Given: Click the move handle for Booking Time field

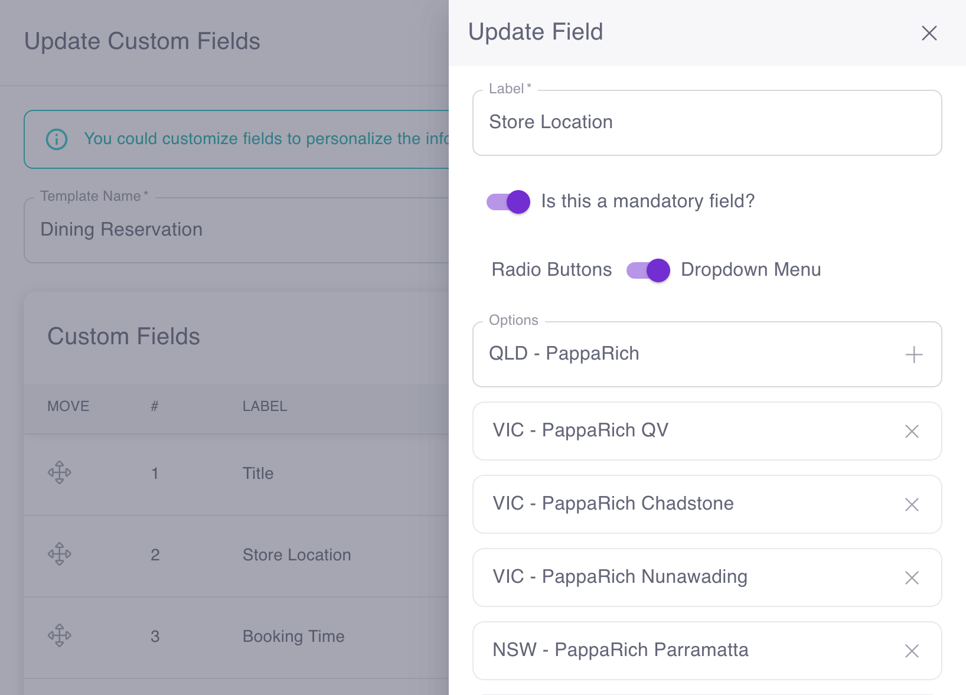Looking at the screenshot, I should pyautogui.click(x=60, y=636).
